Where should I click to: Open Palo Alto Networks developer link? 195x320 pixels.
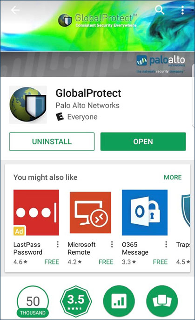[x=87, y=105]
